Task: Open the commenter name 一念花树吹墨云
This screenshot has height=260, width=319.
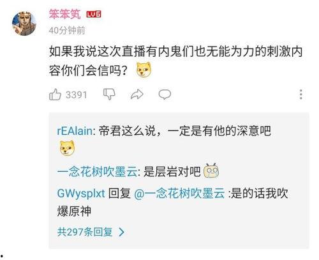Action: pos(98,172)
